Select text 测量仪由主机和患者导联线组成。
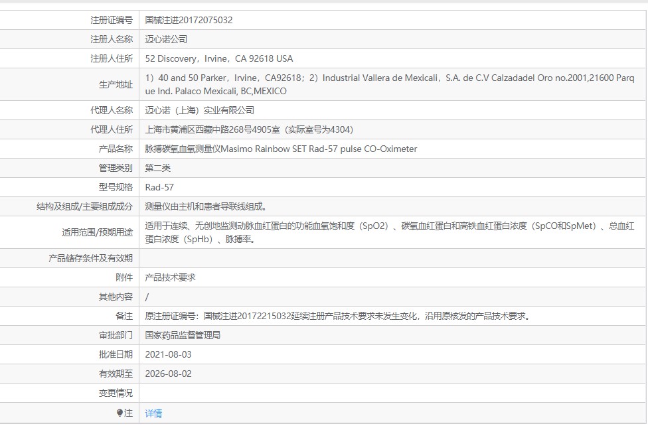648x428 pixels. click(206, 206)
